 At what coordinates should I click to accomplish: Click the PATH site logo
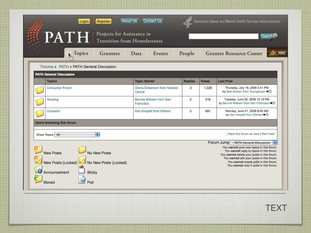(58, 36)
